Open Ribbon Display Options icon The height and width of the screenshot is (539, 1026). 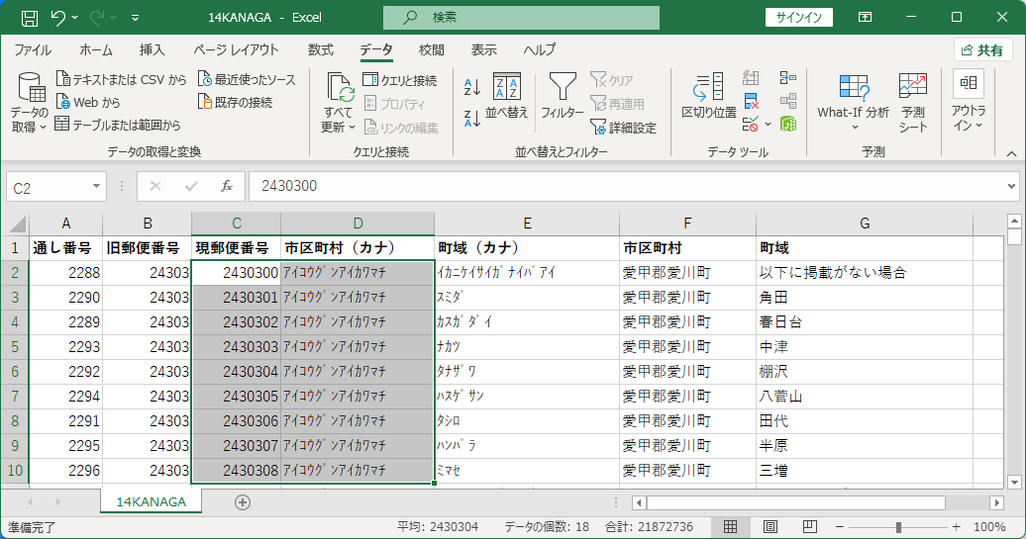[x=865, y=18]
